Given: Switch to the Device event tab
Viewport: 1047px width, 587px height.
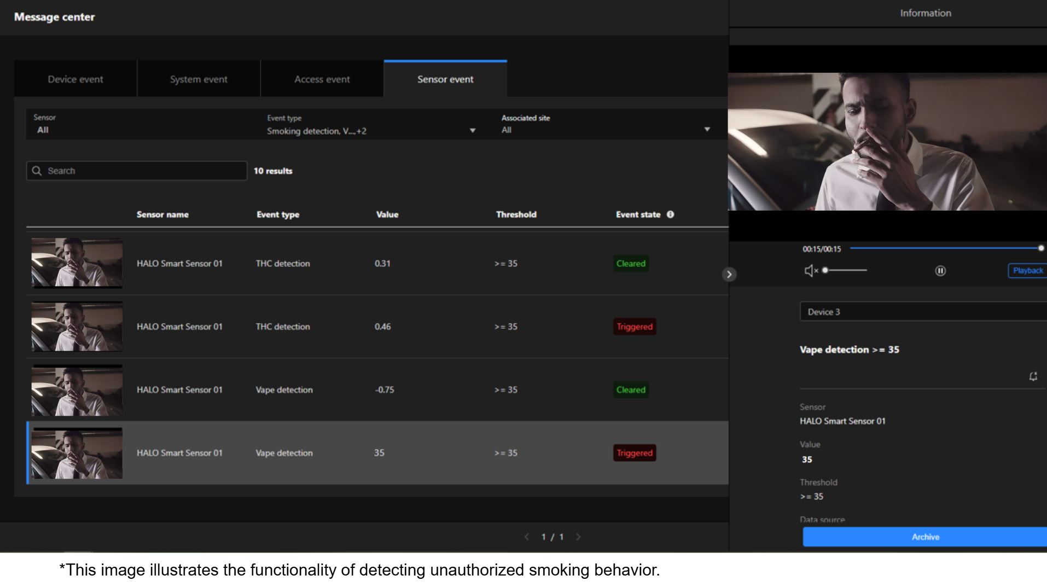Looking at the screenshot, I should [75, 79].
